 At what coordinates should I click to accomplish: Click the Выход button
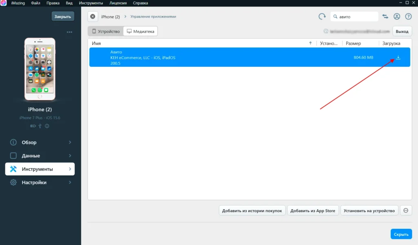coord(402,31)
